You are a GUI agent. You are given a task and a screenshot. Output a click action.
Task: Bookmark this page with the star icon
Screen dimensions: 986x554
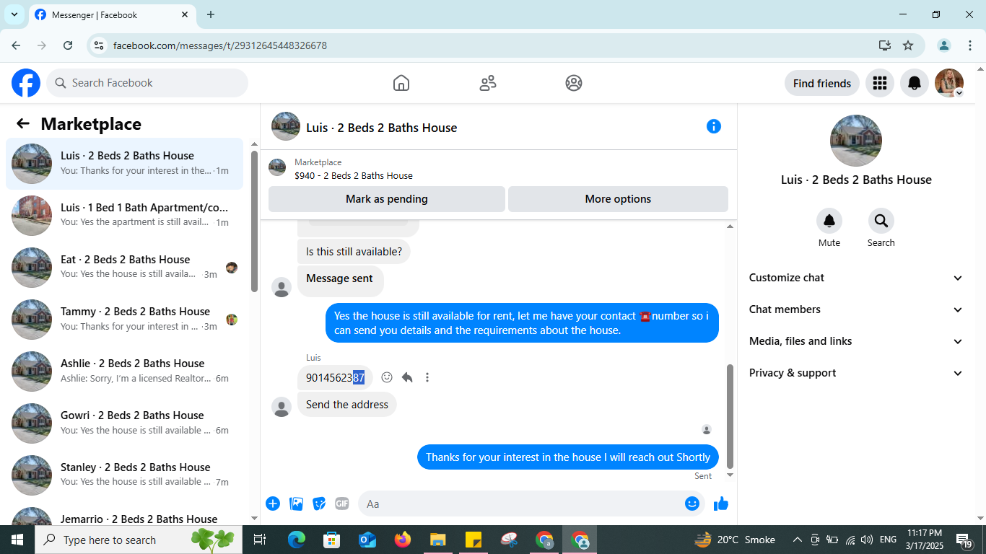908,45
